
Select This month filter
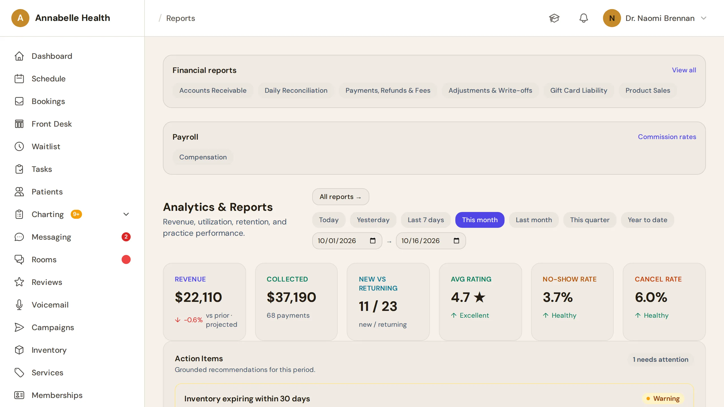pyautogui.click(x=480, y=220)
